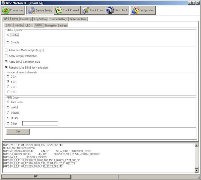The width and height of the screenshot is (201, 180).
Task: Click the $GPGSA,A,1 log line
Action: (x=24, y=157)
